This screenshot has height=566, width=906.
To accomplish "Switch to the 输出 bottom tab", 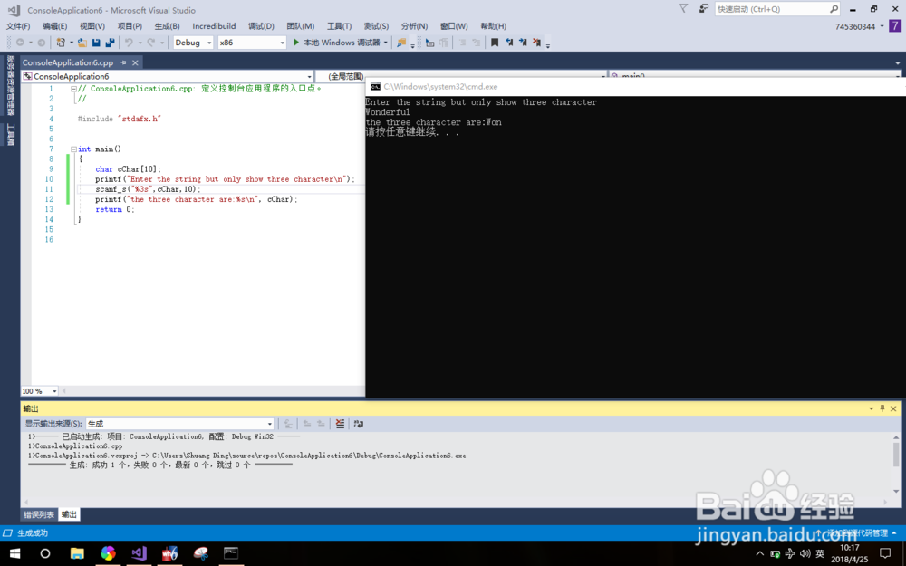I will [x=70, y=514].
